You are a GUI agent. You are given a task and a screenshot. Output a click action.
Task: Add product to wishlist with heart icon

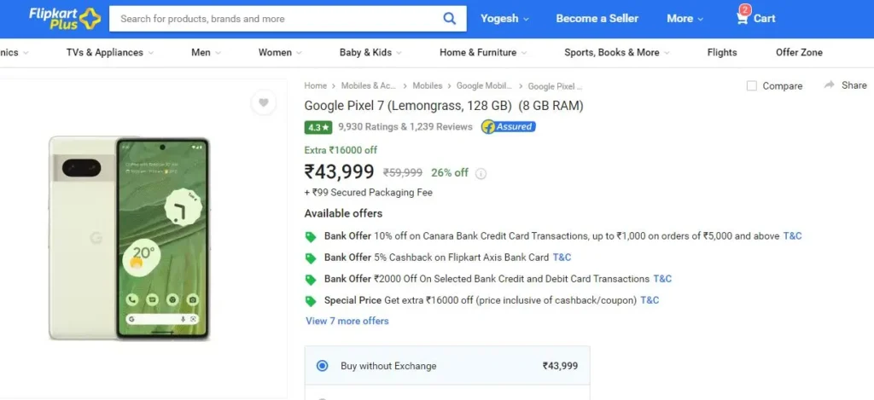[x=264, y=102]
